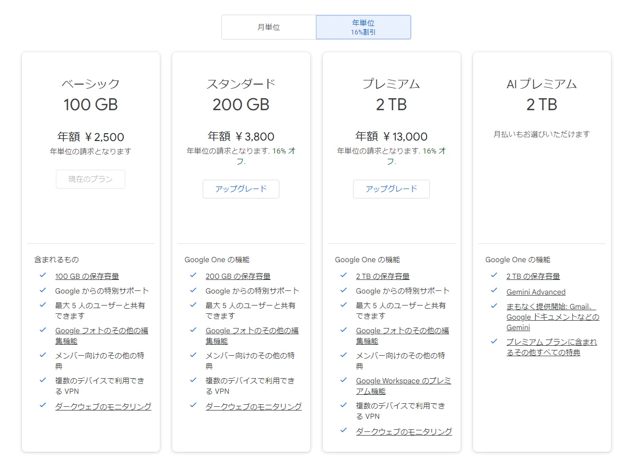Upgrade to the プレミアム 2 TB plan

[391, 189]
